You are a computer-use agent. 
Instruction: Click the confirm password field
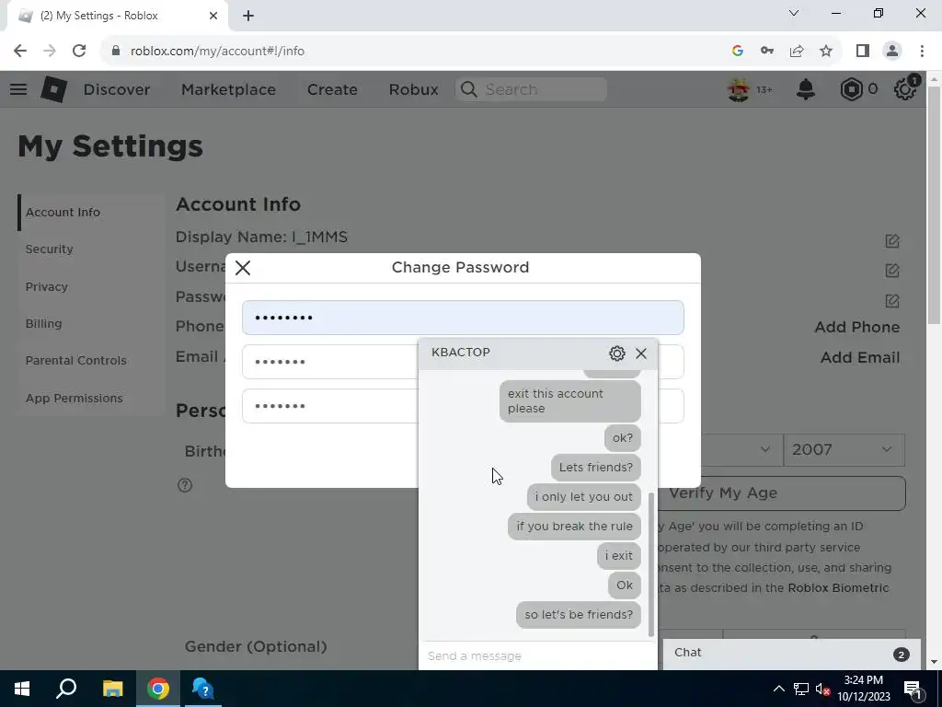(330, 406)
